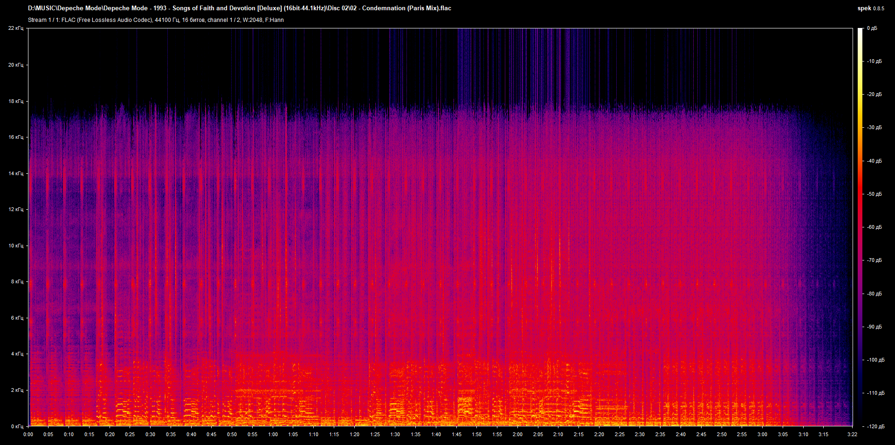The width and height of the screenshot is (895, 445).
Task: Click the -60 дБ level label
Action: [874, 227]
